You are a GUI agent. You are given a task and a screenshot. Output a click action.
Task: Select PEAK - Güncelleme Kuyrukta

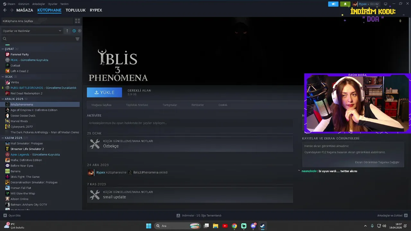pyautogui.click(x=29, y=60)
